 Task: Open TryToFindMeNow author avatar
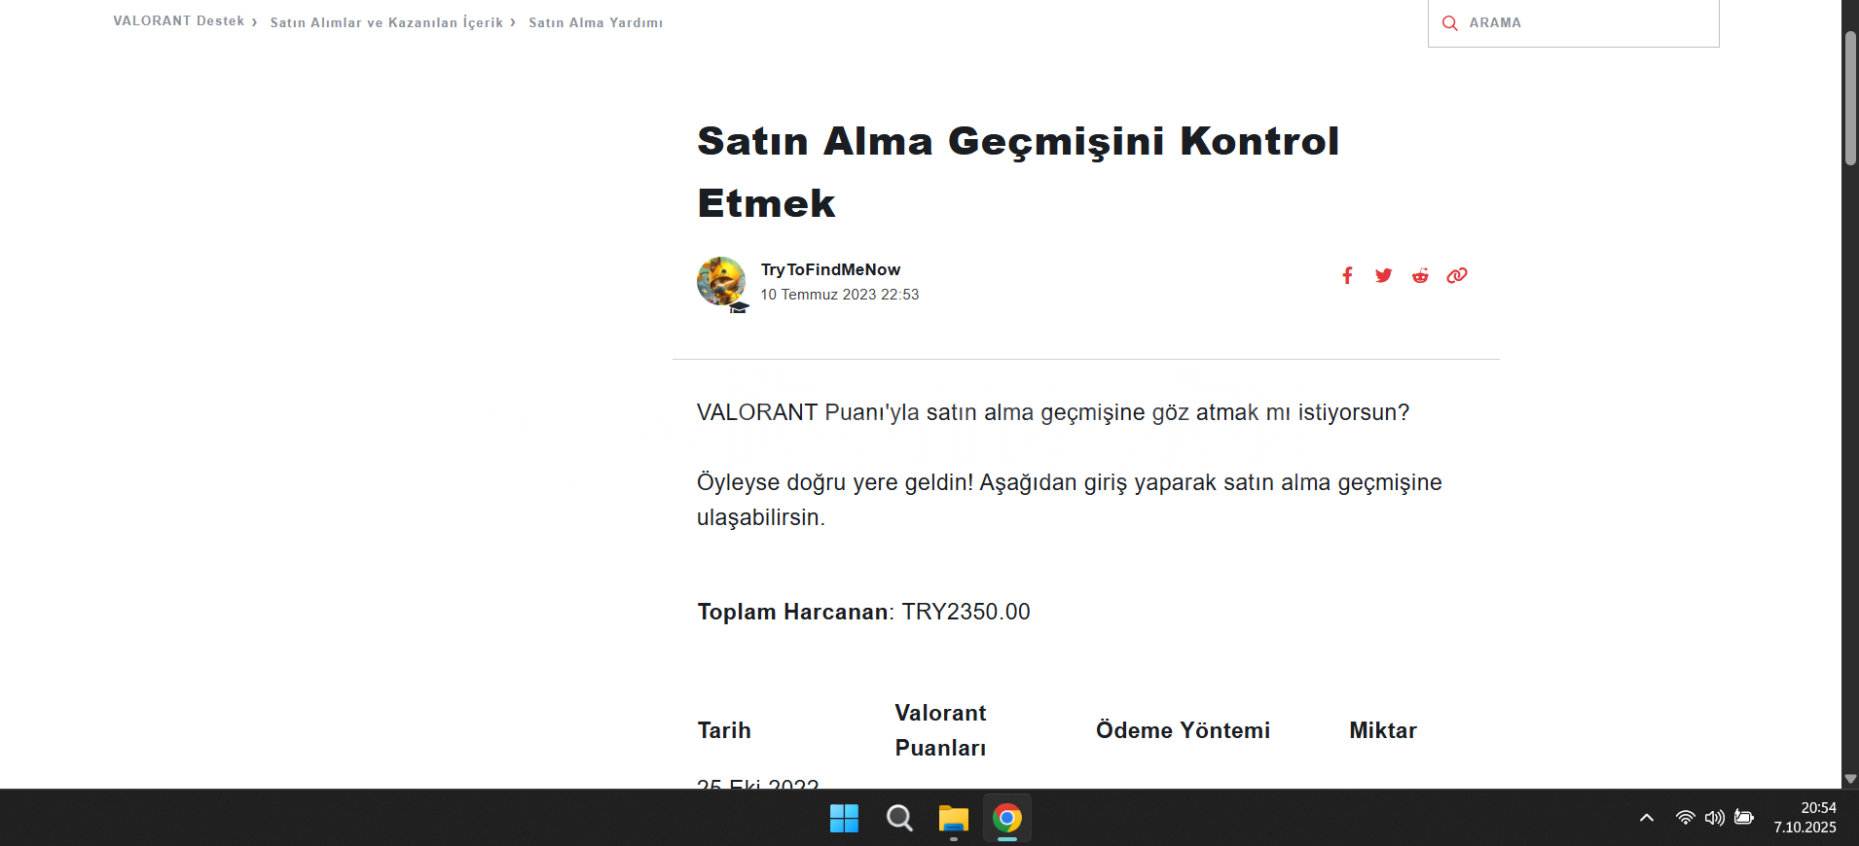coord(721,281)
